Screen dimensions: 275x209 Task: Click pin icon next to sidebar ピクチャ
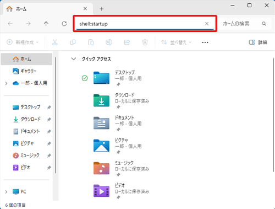[49, 143]
